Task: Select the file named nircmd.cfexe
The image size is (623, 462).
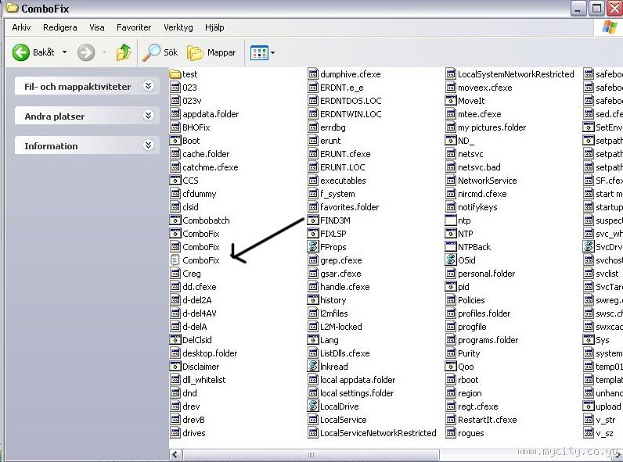Action: (x=477, y=194)
